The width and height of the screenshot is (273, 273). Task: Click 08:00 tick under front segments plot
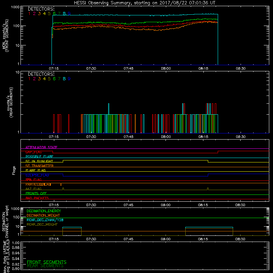(166, 69)
